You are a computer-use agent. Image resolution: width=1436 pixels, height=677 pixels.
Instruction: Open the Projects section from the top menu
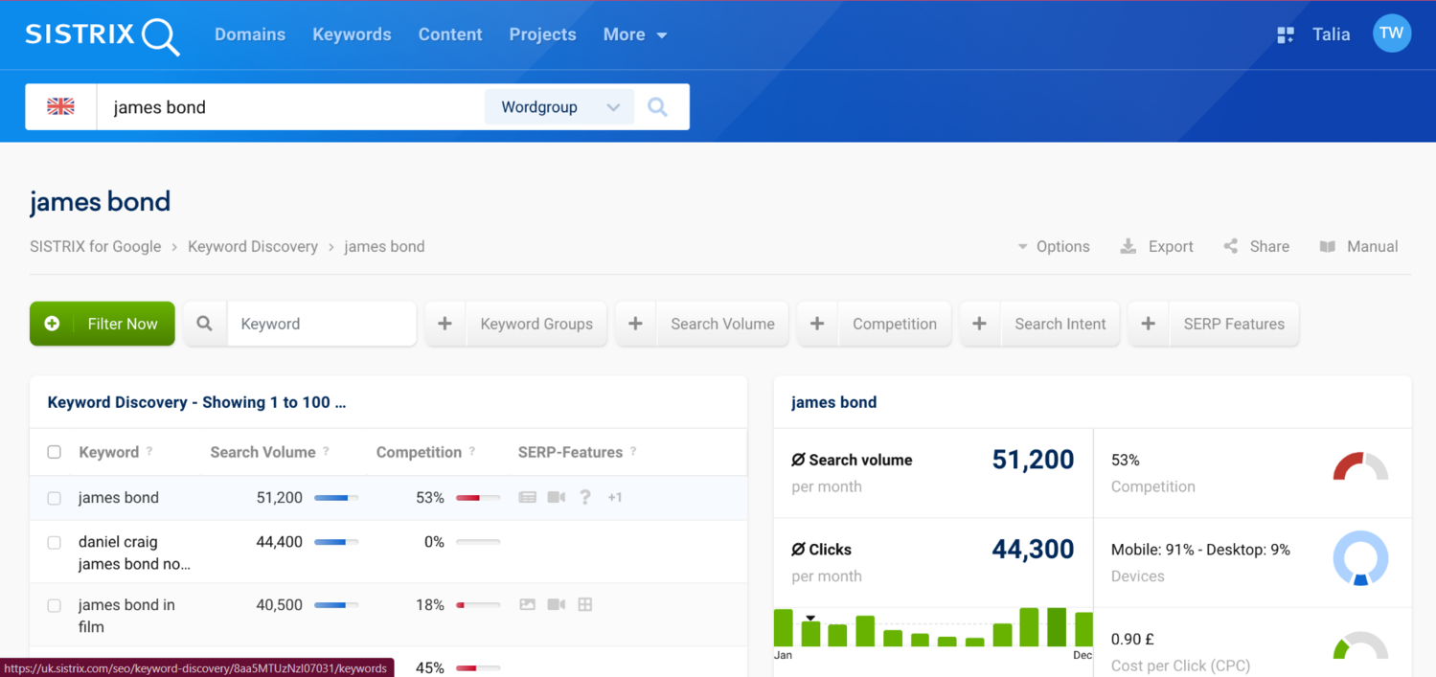(542, 34)
